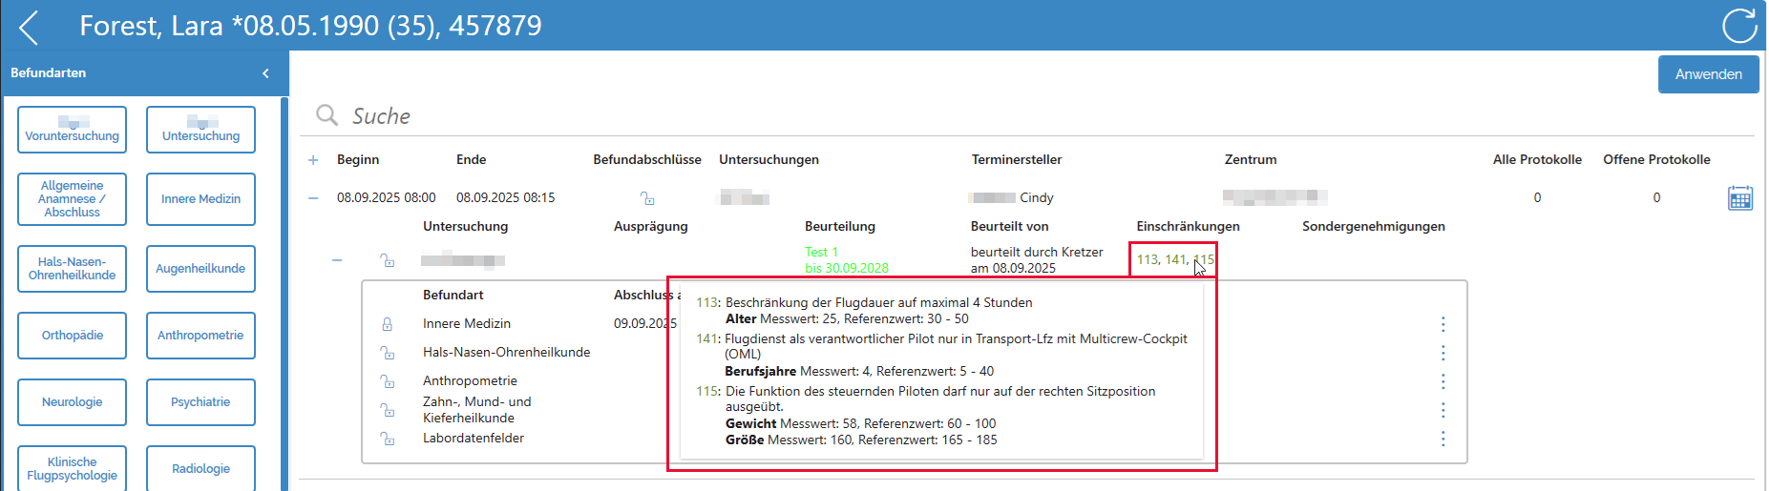The width and height of the screenshot is (1769, 491).
Task: Click the sidebar vertical scrollbar
Action: coord(284,294)
